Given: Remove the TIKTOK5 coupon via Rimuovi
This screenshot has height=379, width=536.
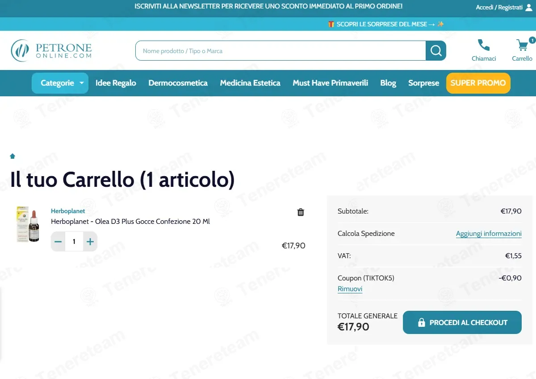Looking at the screenshot, I should [x=350, y=289].
